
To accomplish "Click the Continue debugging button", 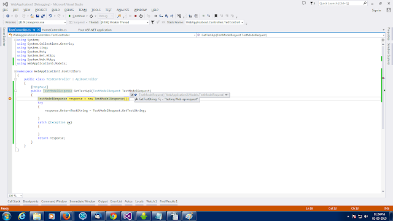I will click(76, 16).
